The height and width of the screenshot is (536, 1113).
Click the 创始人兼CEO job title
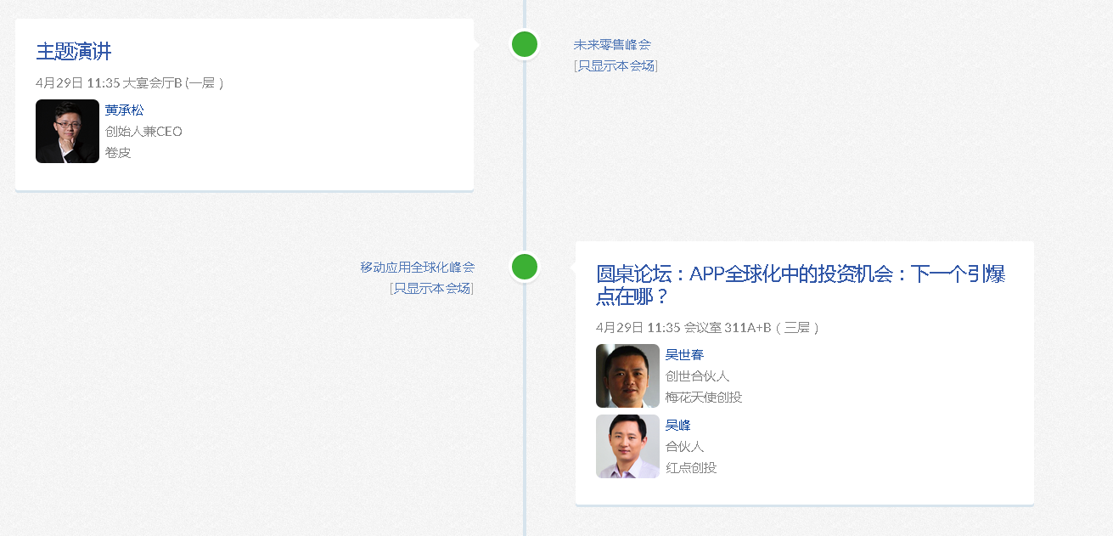pyautogui.click(x=143, y=131)
